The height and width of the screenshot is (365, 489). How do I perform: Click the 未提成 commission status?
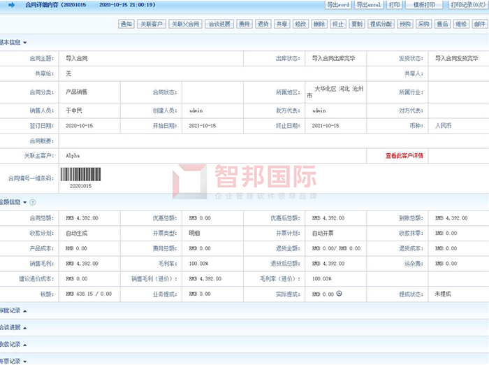(x=443, y=294)
